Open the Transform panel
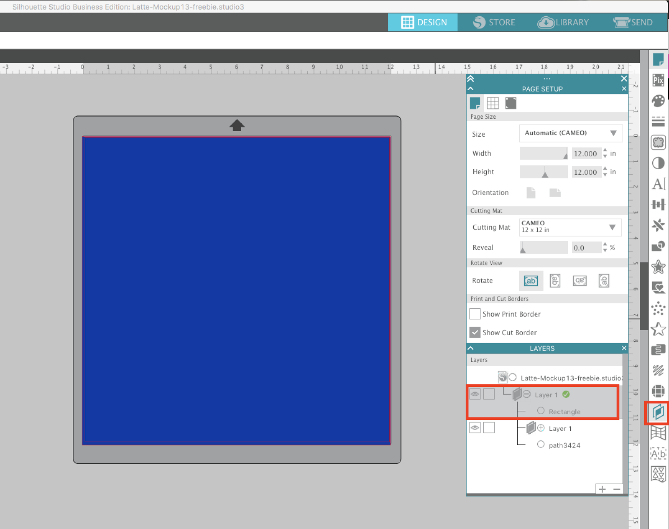Image resolution: width=669 pixels, height=529 pixels. point(658,205)
